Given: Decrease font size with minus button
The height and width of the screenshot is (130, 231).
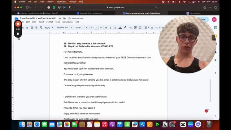Looking at the screenshot, I should (x=92, y=27).
